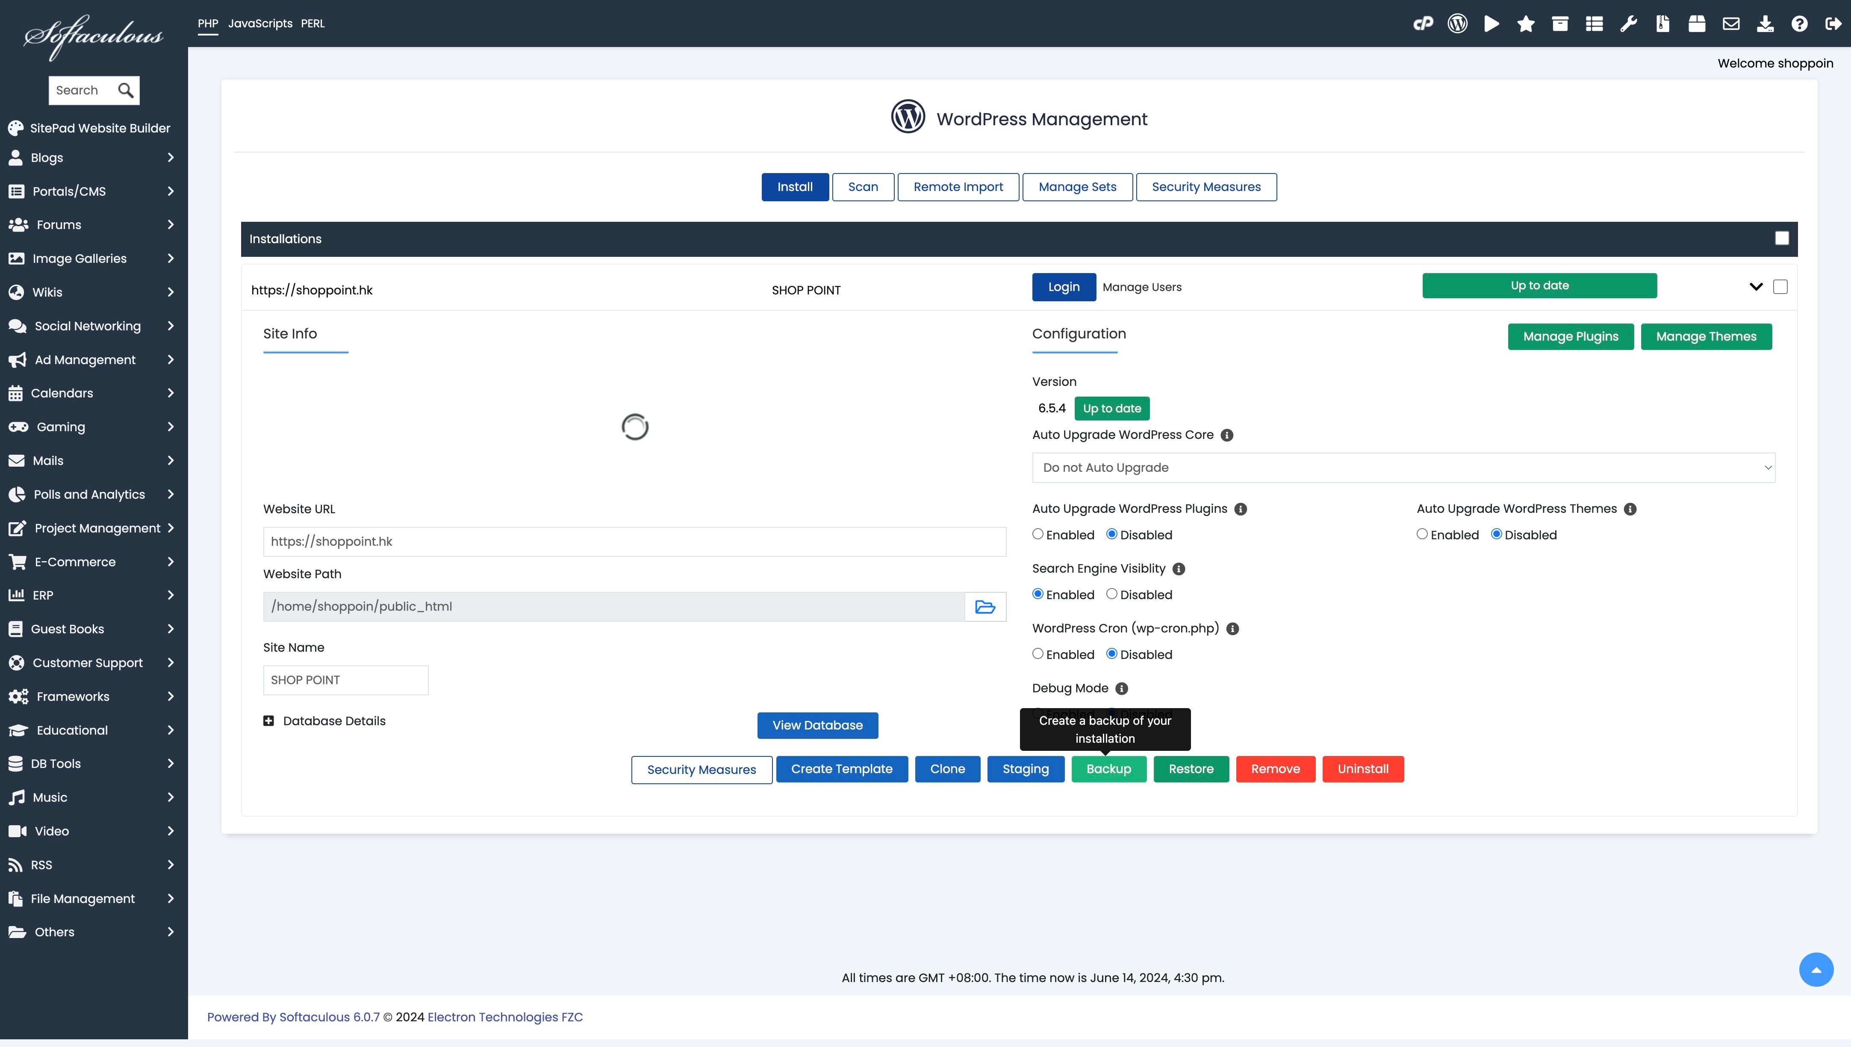Expand the Portals/CMS category chevron
Screen dimensions: 1851x1047
(171, 191)
